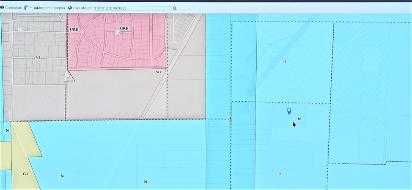Click the N1 label below the pink zone

(159, 72)
